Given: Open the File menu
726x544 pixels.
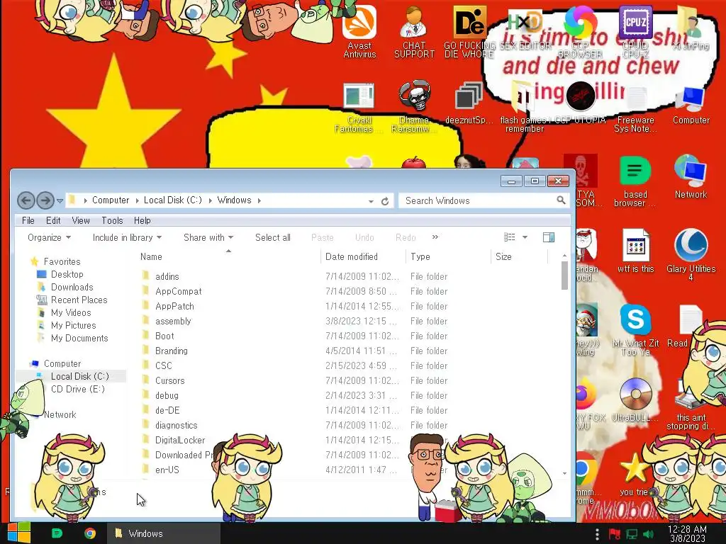Looking at the screenshot, I should [x=28, y=221].
